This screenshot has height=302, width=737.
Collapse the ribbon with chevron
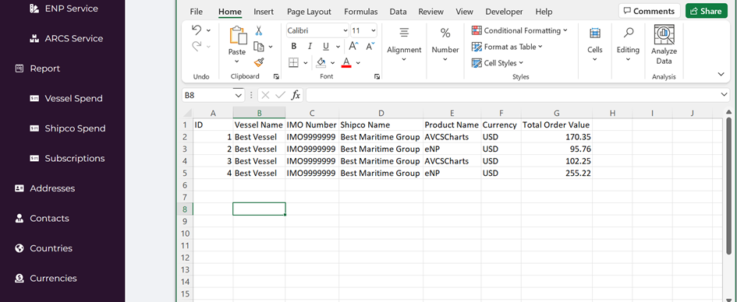coord(721,74)
